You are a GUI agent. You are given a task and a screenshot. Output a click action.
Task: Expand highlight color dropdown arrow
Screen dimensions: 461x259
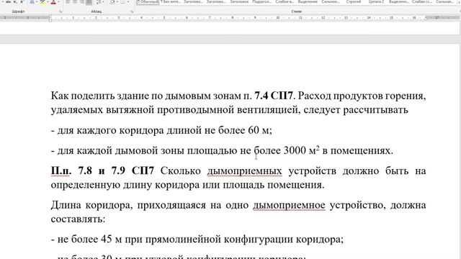coord(48,1)
